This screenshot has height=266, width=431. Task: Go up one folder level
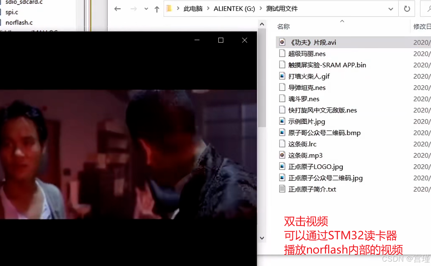click(x=157, y=9)
